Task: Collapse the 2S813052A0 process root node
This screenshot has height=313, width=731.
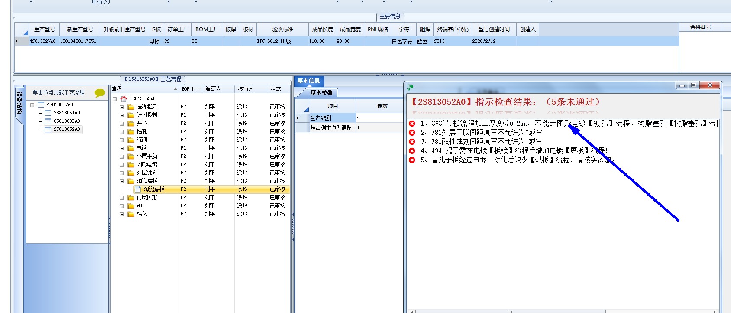Action: click(115, 99)
